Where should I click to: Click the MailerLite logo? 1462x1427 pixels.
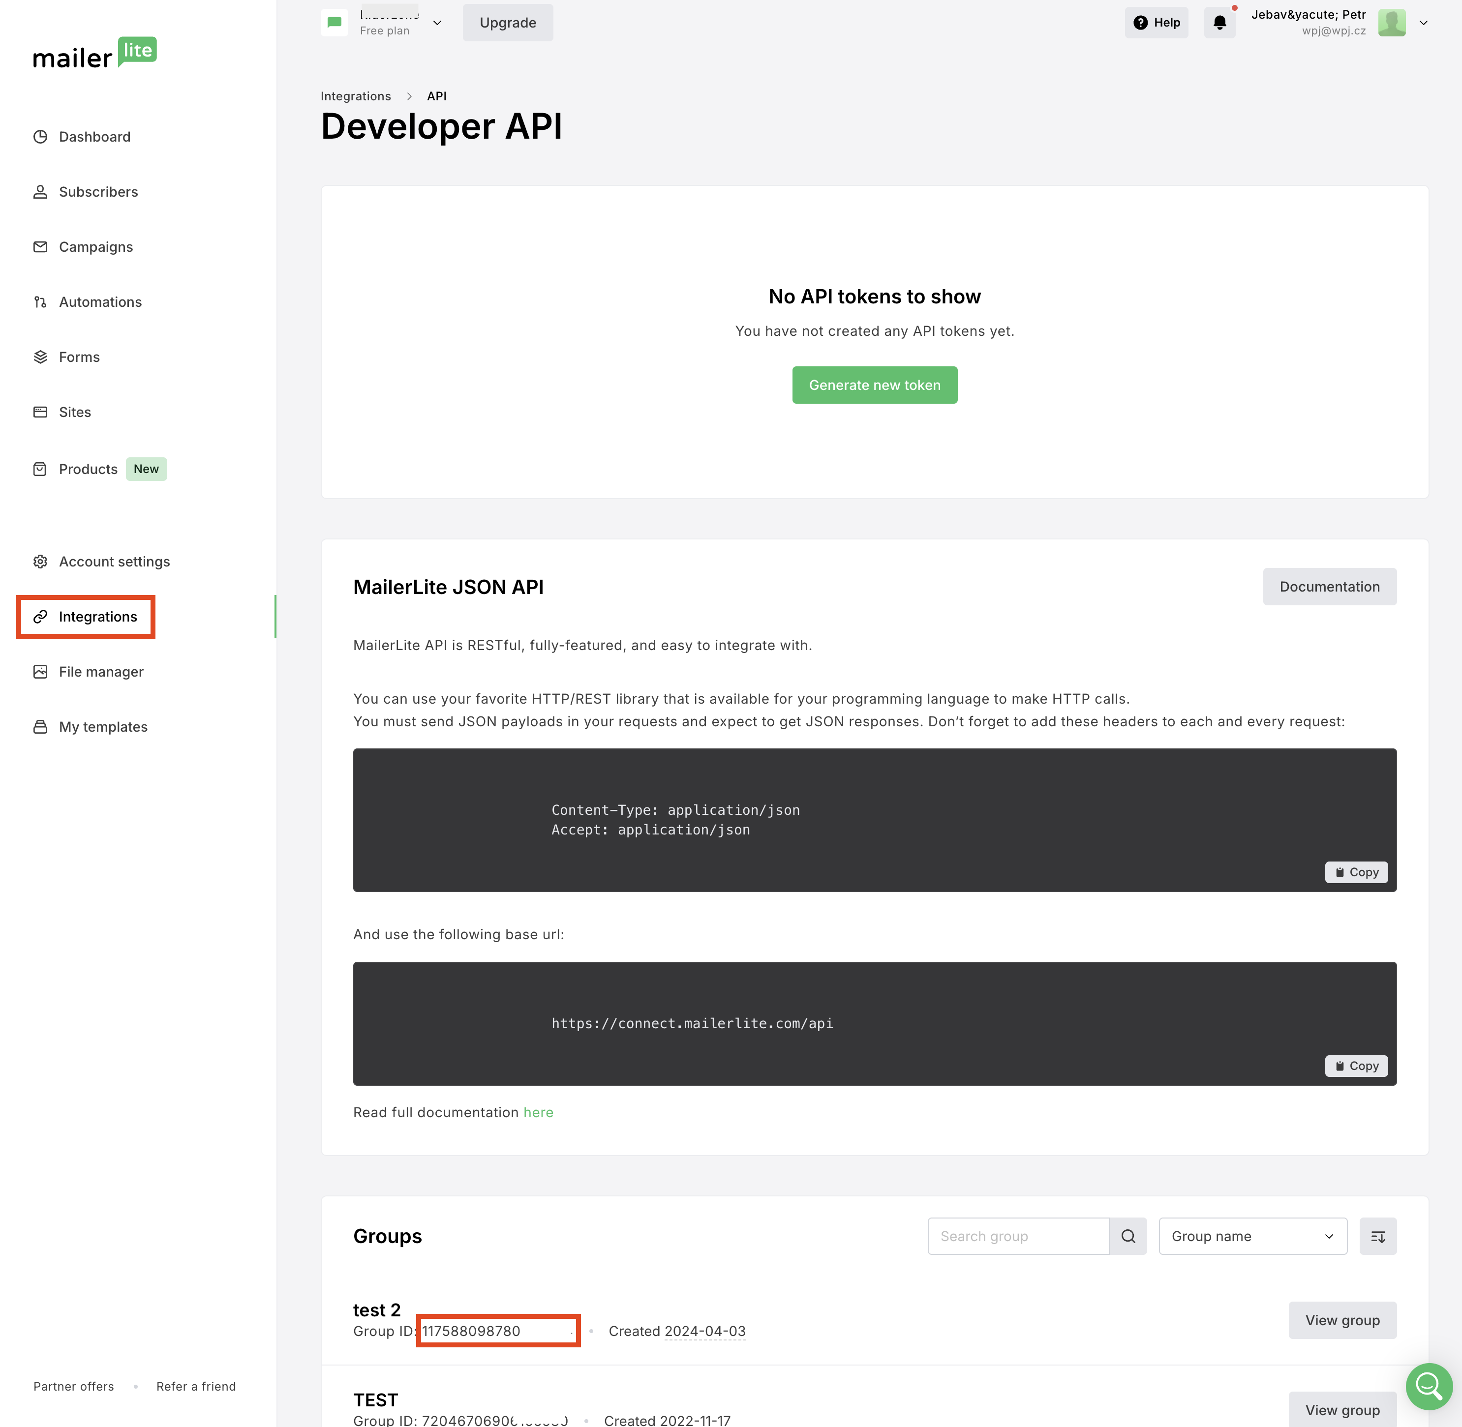pyautogui.click(x=94, y=54)
